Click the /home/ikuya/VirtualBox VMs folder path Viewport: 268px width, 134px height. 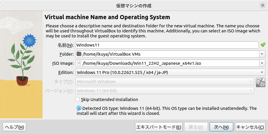tap(111, 54)
